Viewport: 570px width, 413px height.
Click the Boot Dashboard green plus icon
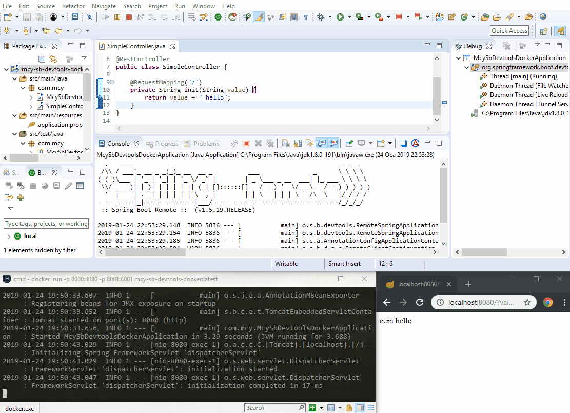pyautogui.click(x=21, y=197)
